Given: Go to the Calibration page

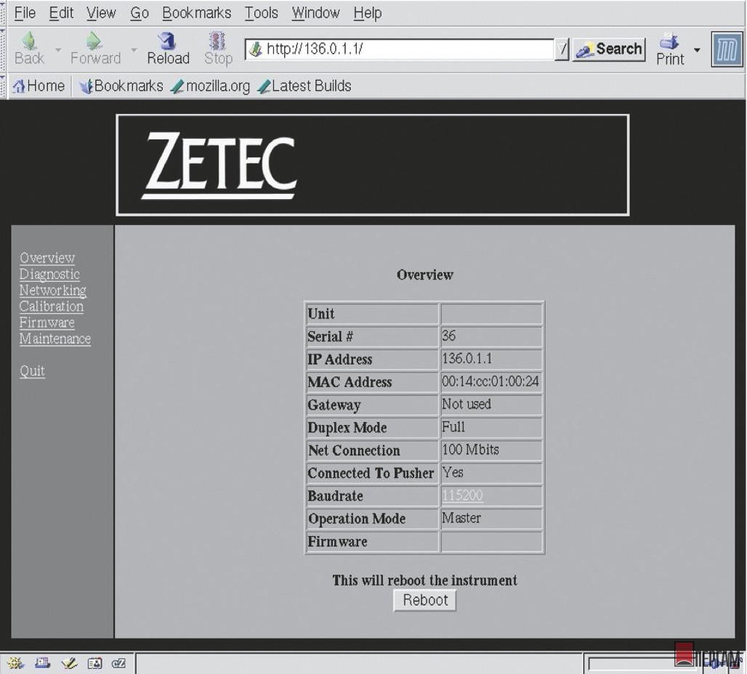Looking at the screenshot, I should coord(52,306).
